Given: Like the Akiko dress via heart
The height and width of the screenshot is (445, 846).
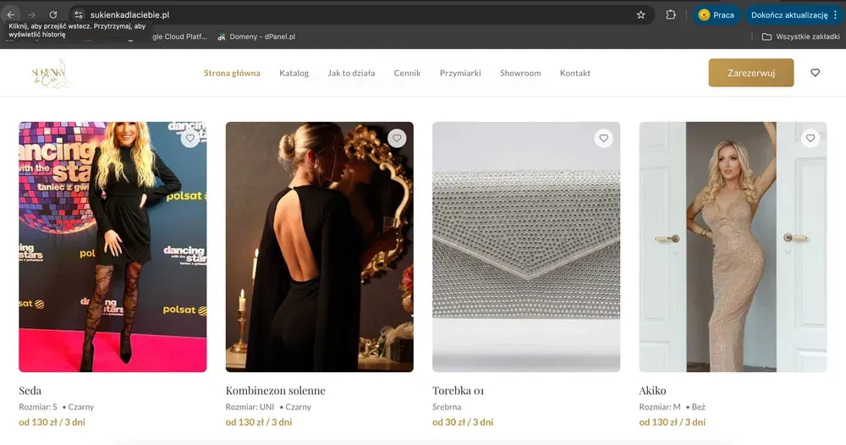Looking at the screenshot, I should [x=810, y=138].
